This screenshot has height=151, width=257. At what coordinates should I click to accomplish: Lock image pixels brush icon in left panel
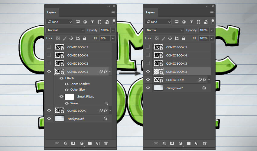(65, 38)
